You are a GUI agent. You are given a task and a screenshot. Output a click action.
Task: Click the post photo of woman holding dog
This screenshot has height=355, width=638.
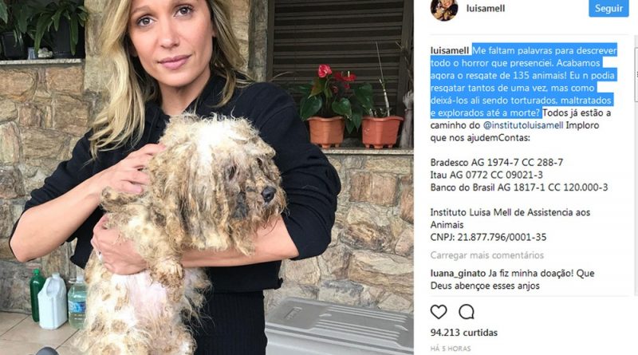pyautogui.click(x=207, y=177)
